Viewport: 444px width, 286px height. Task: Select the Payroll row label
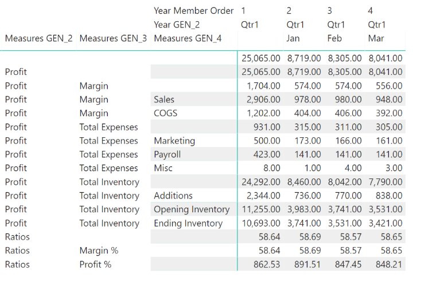pos(167,154)
